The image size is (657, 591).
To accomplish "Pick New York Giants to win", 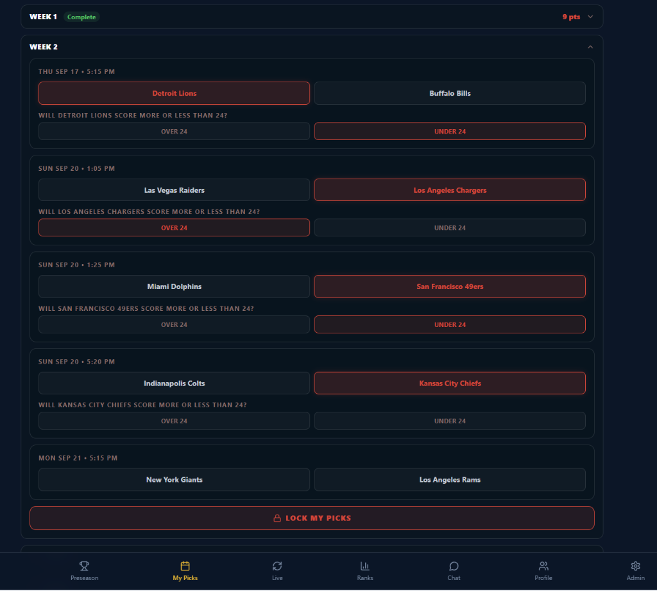I will [x=174, y=479].
